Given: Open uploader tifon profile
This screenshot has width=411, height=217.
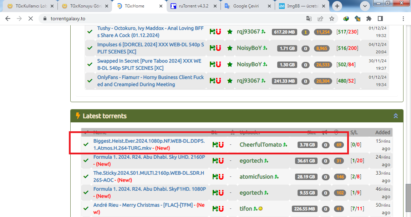Looking at the screenshot, I should coord(245,208).
